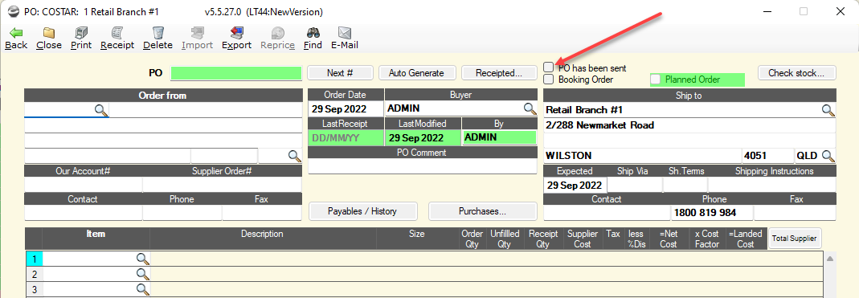
Task: Click the Description column header
Action: pyautogui.click(x=263, y=239)
